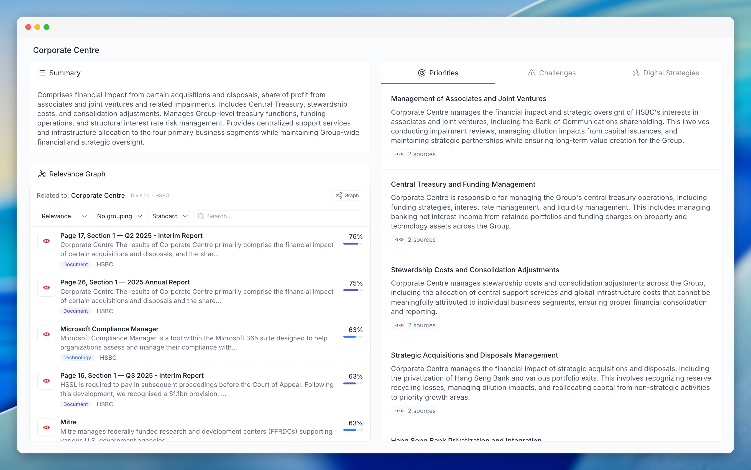Click the Technology tag
Image resolution: width=751 pixels, height=470 pixels.
(77, 358)
